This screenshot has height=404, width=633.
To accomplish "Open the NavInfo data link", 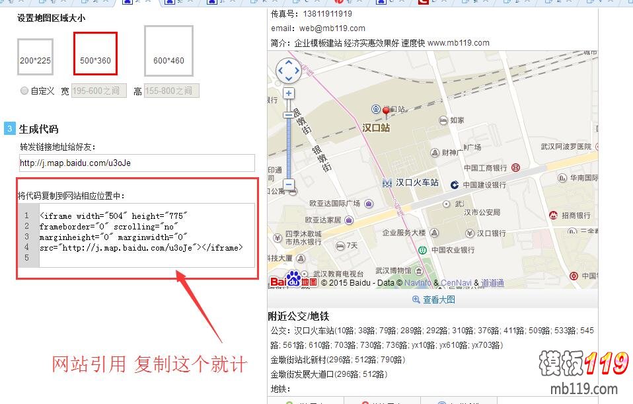I will tap(418, 283).
